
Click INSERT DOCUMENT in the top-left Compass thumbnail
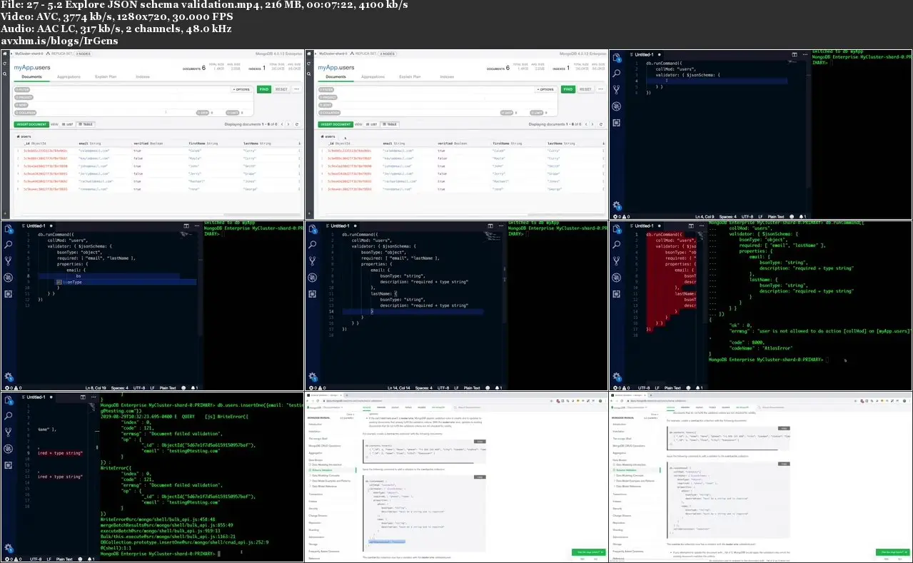pos(31,124)
